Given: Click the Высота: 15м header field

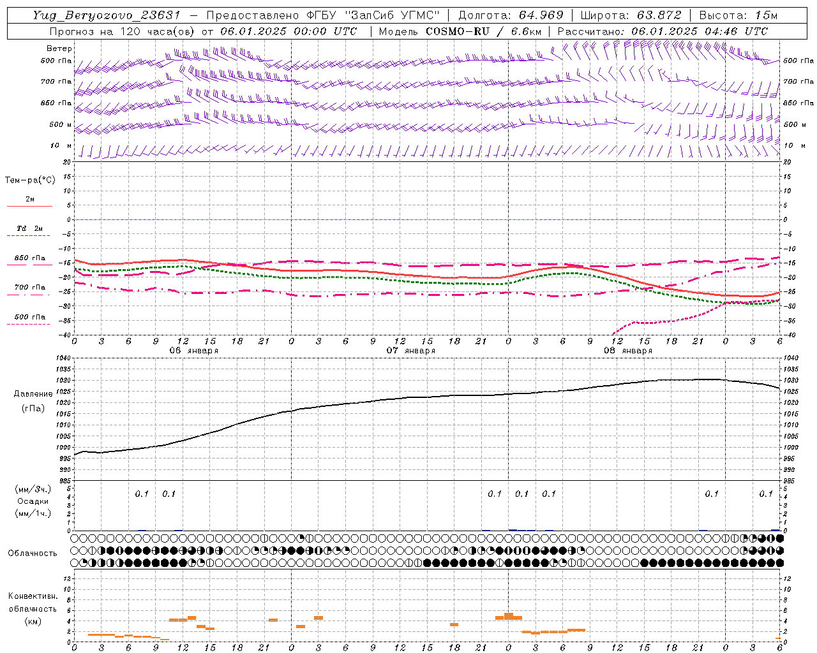Looking at the screenshot, I should point(738,15).
